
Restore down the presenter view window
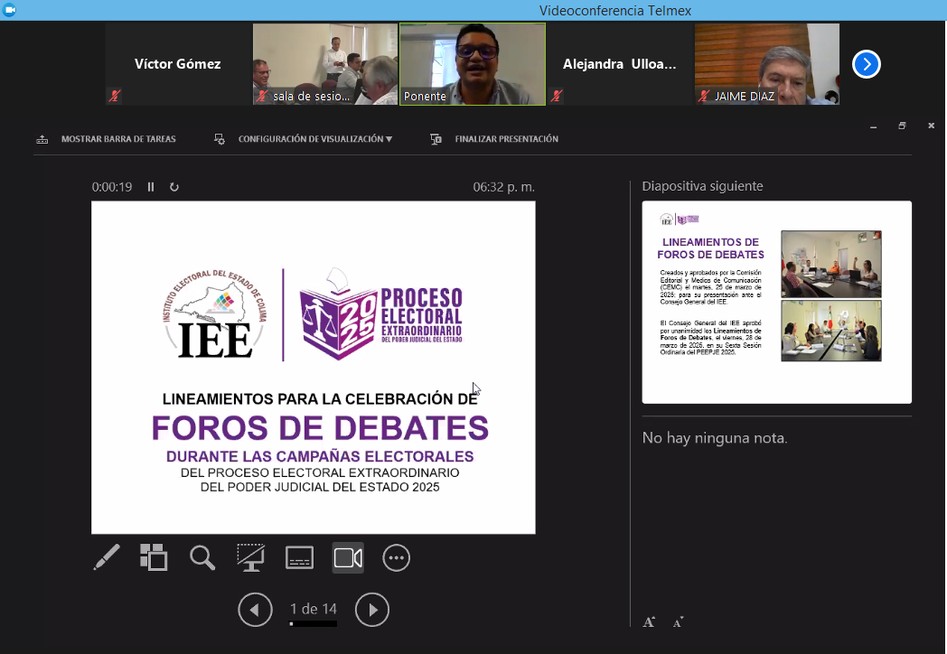point(903,126)
